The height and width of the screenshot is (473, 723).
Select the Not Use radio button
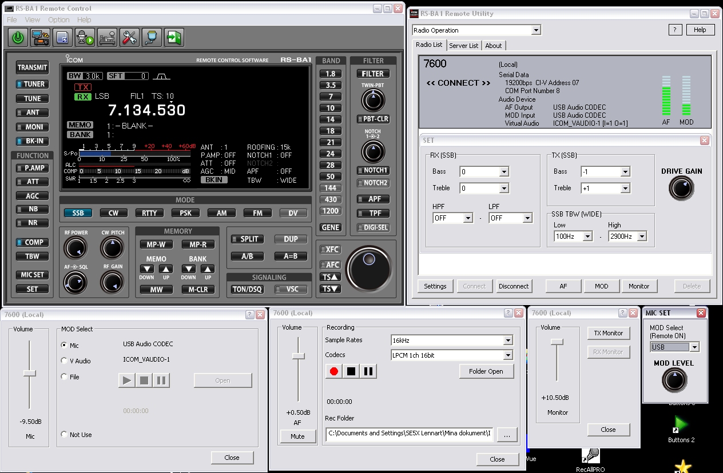pyautogui.click(x=64, y=435)
